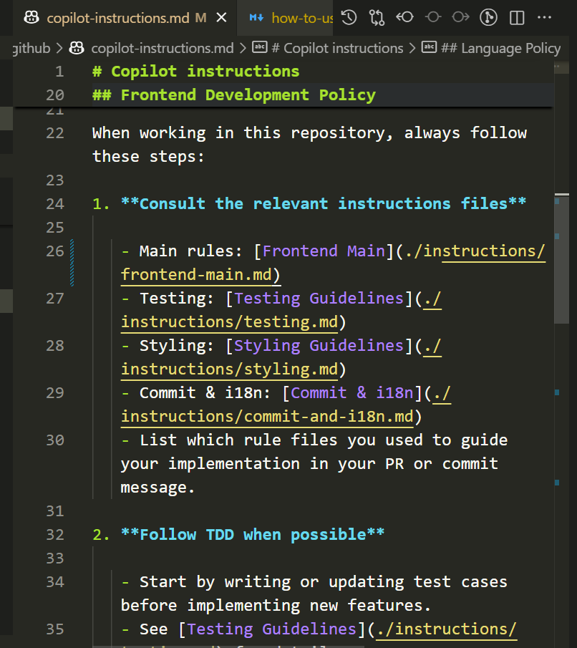The height and width of the screenshot is (648, 577).
Task: Click the Markdown icon on the how-to-us tab
Action: pos(256,18)
